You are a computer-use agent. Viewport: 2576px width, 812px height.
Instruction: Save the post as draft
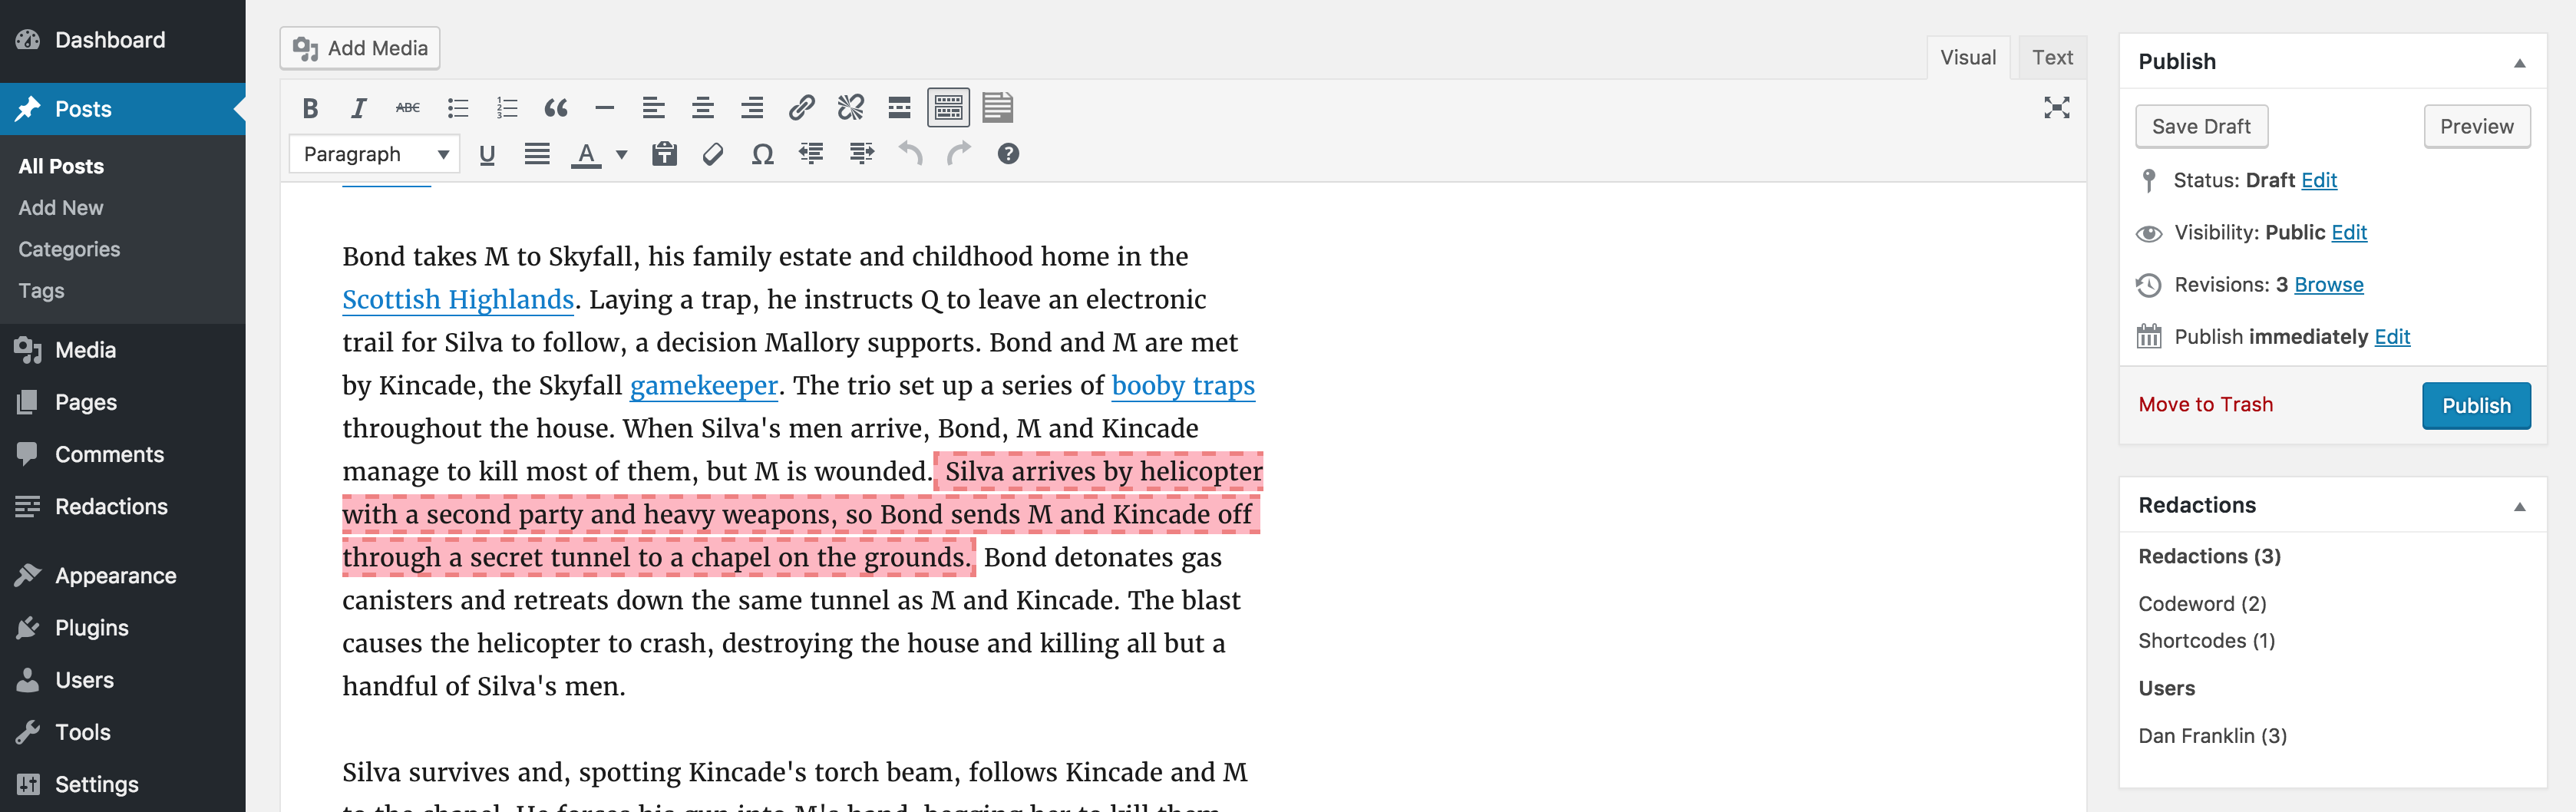[2201, 127]
